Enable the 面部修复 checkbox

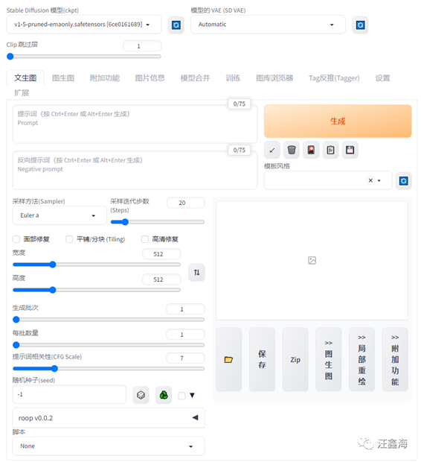point(16,239)
